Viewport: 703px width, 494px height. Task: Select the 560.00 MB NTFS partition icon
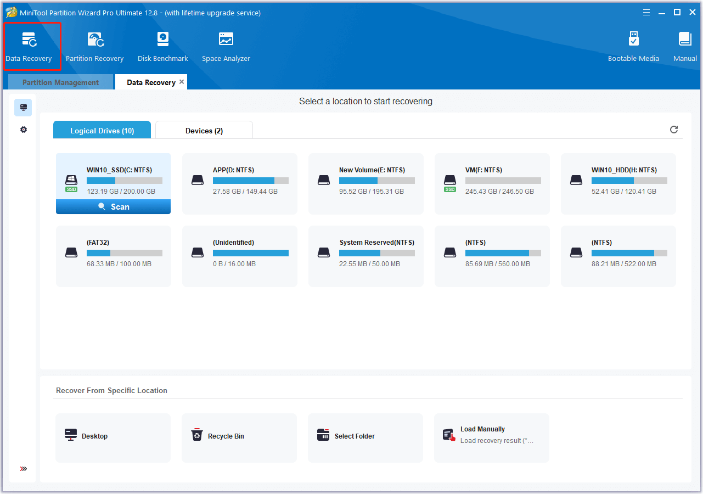point(450,252)
